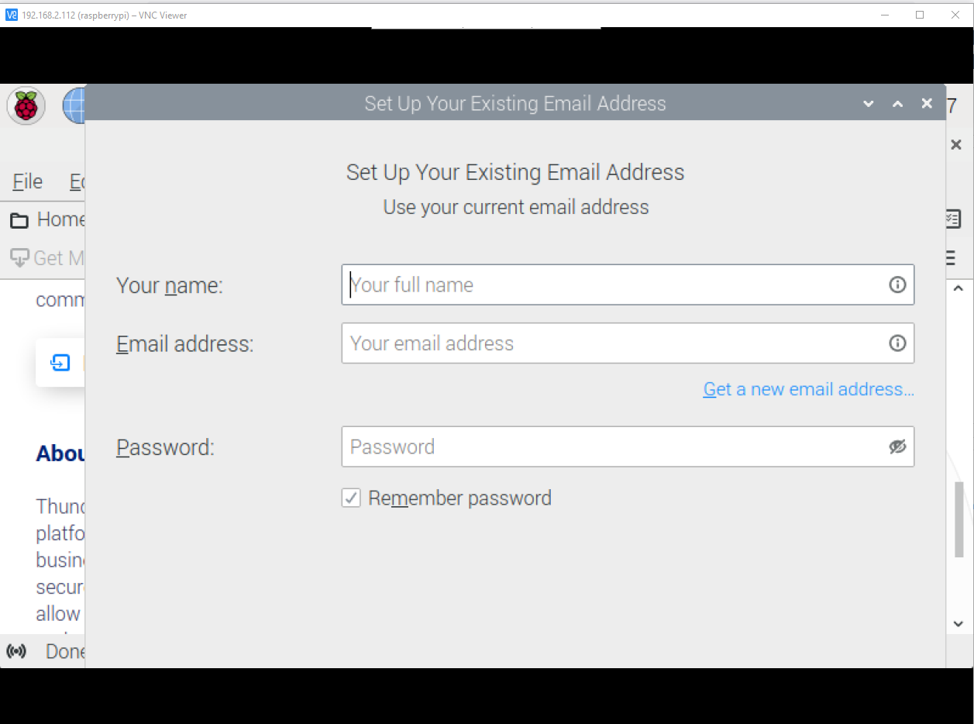This screenshot has height=724, width=974.
Task: Open the Thunderbird hamburger menu
Action: pos(950,258)
